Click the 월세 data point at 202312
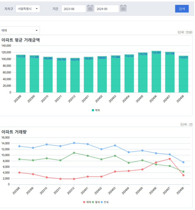The height and width of the screenshot is (210, 195). [74, 153]
